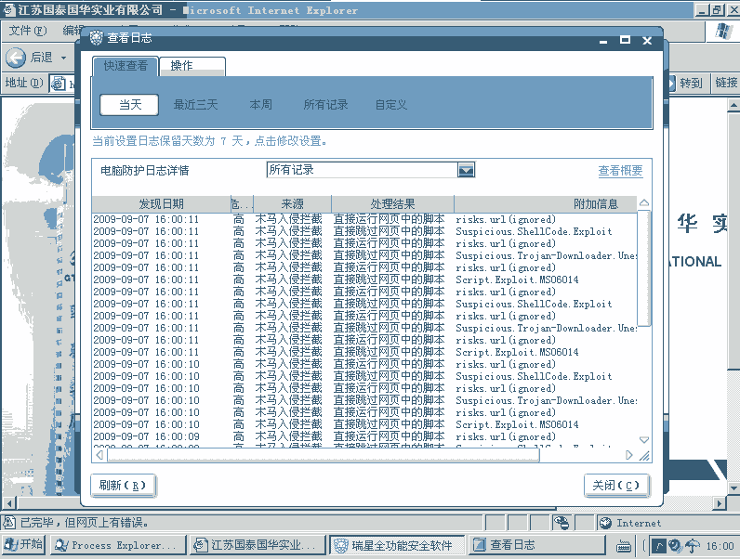This screenshot has height=559, width=740.
Task: Sort by 附加信息 column header
Action: (x=546, y=204)
